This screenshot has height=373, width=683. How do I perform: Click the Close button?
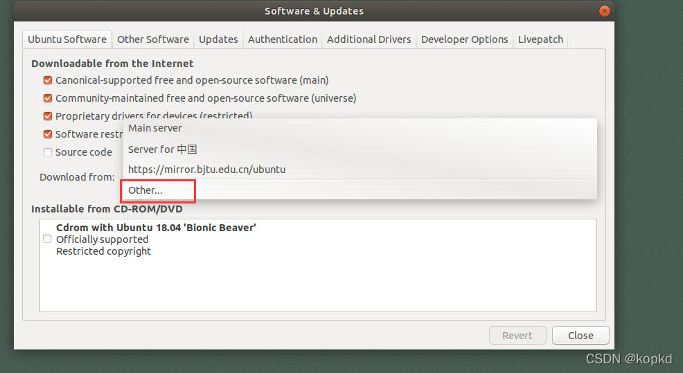click(580, 336)
